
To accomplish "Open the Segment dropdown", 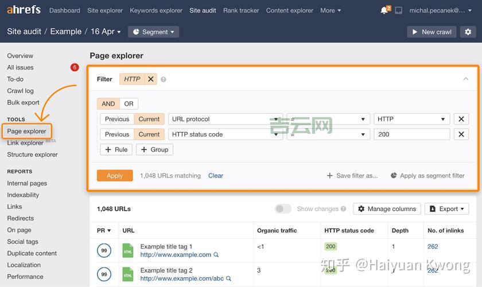I will point(153,32).
